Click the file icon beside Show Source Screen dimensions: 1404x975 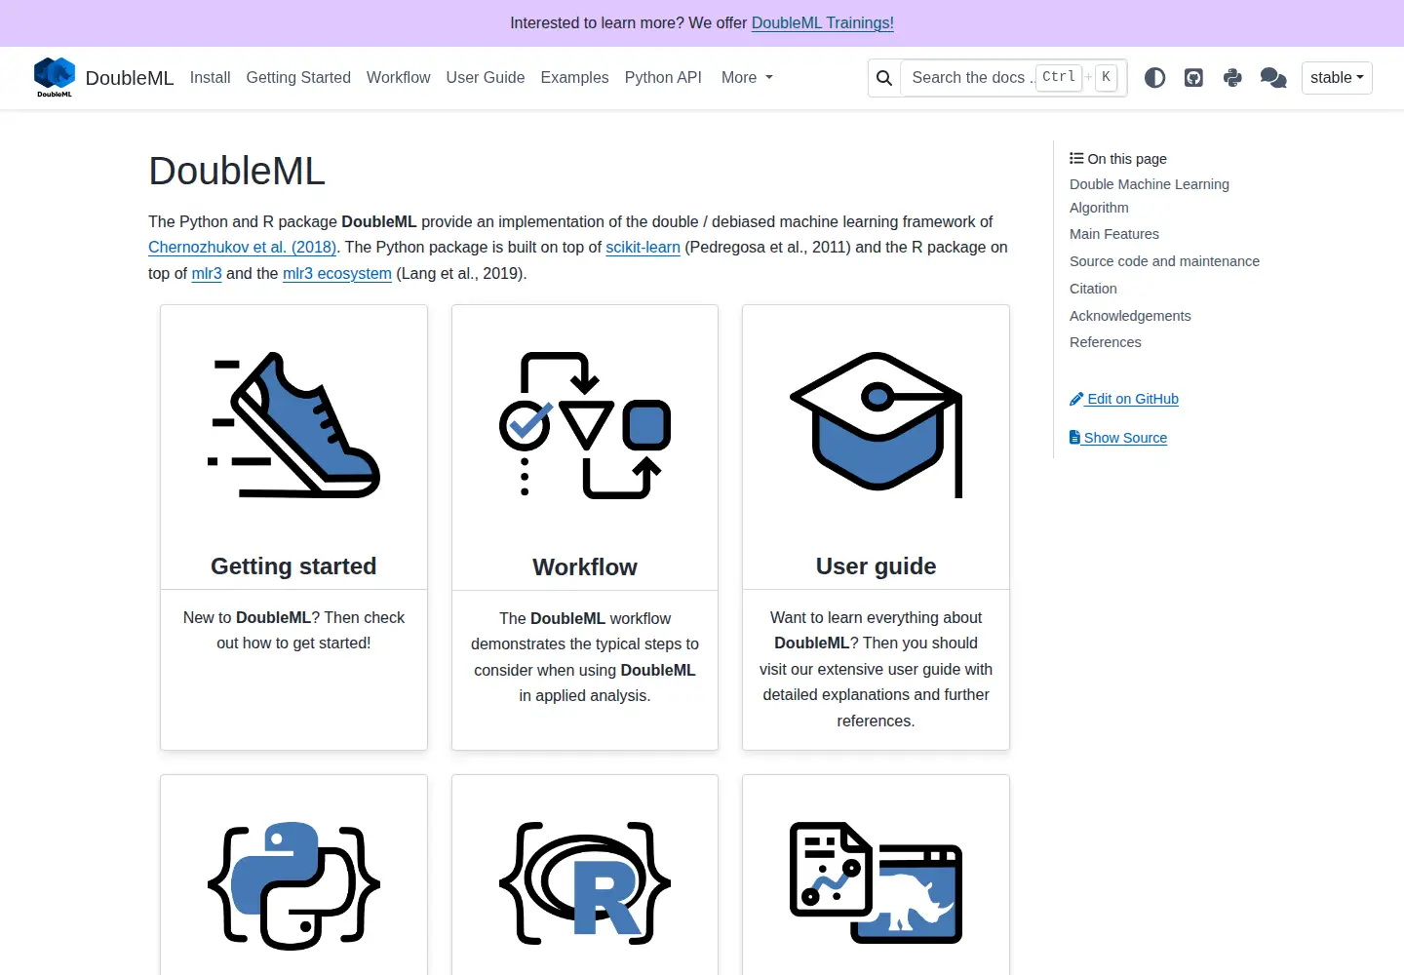point(1074,438)
